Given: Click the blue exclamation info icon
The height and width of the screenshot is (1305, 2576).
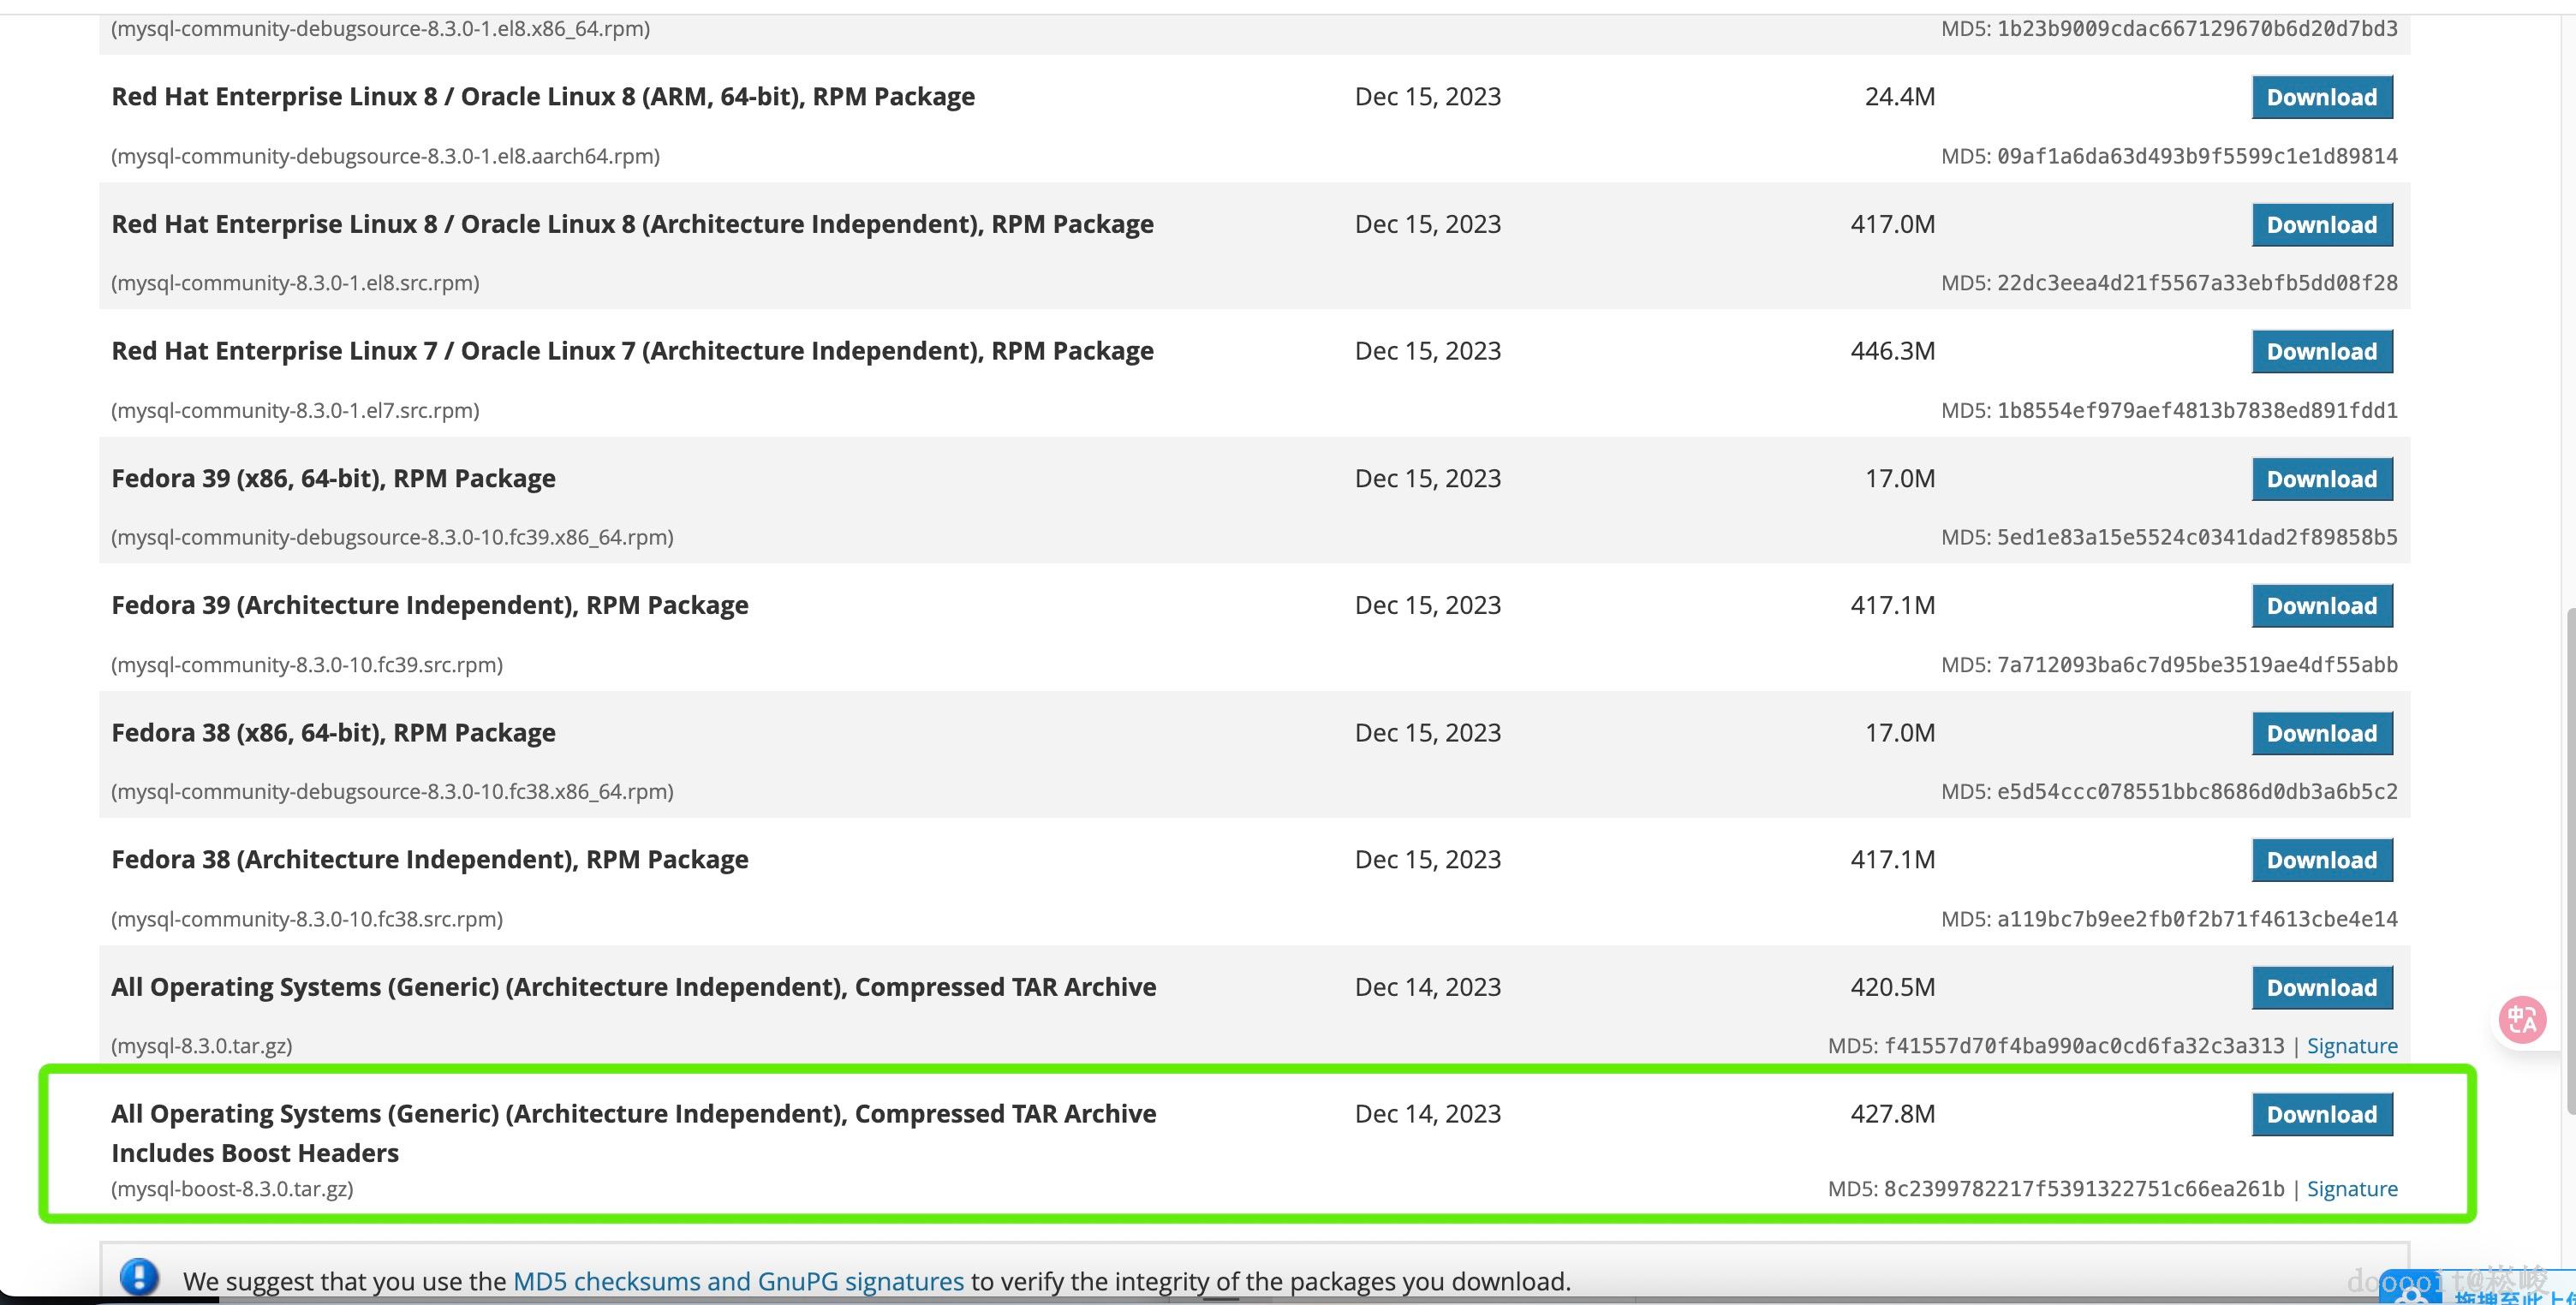Looking at the screenshot, I should [x=139, y=1277].
